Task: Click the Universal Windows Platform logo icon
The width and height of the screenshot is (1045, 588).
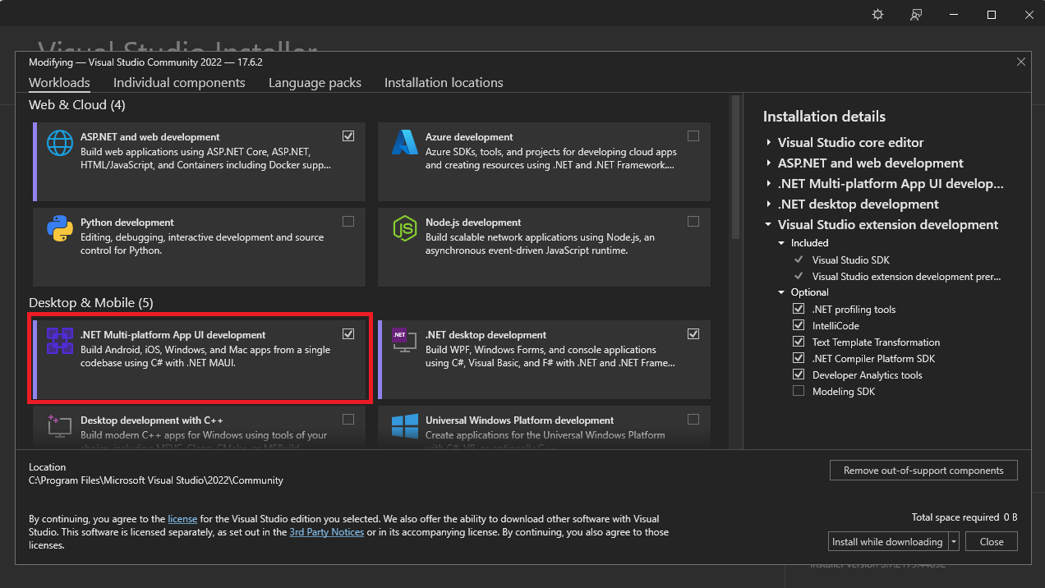Action: [405, 425]
